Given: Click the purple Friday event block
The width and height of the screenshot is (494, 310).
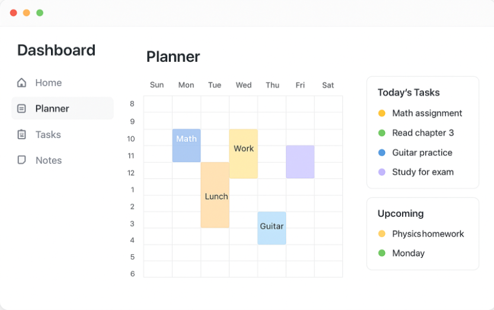Looking at the screenshot, I should click(300, 162).
